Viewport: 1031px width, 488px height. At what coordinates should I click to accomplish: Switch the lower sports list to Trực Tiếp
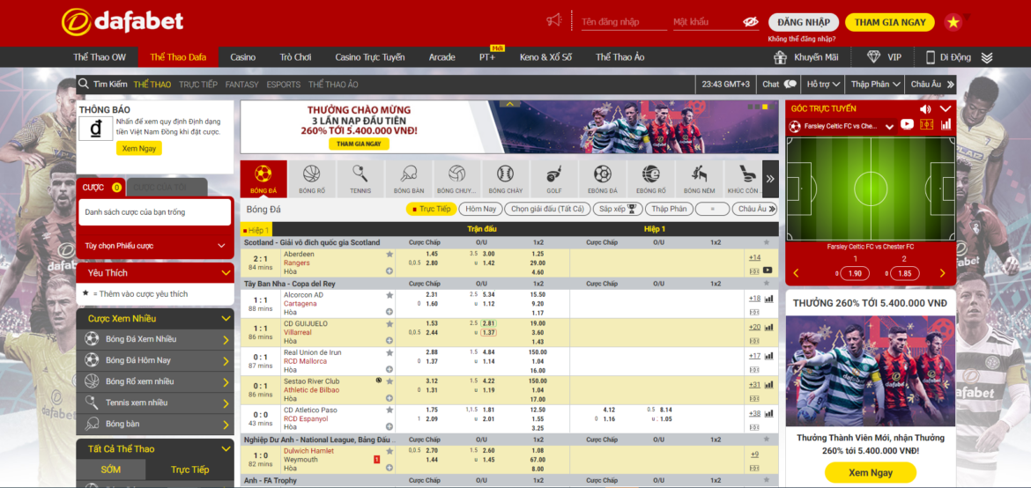(x=189, y=470)
